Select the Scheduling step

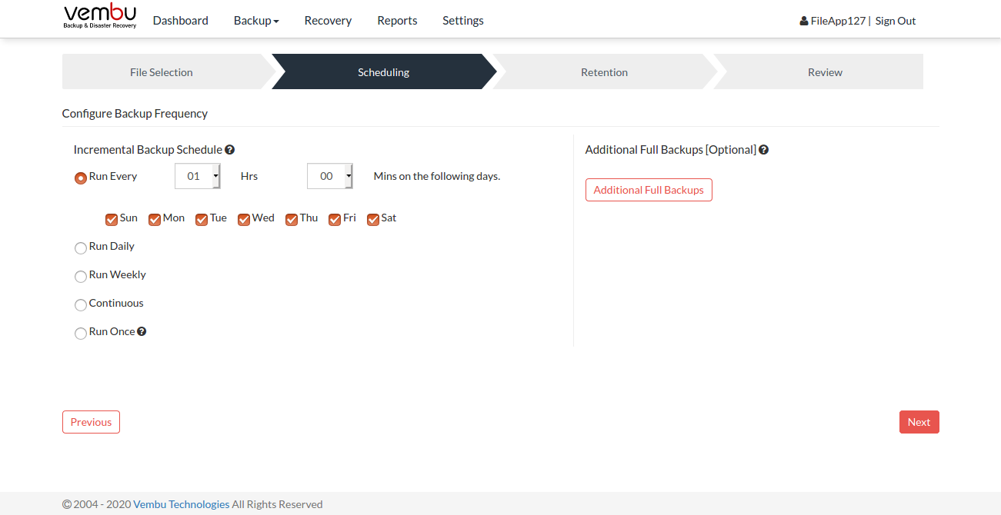383,72
